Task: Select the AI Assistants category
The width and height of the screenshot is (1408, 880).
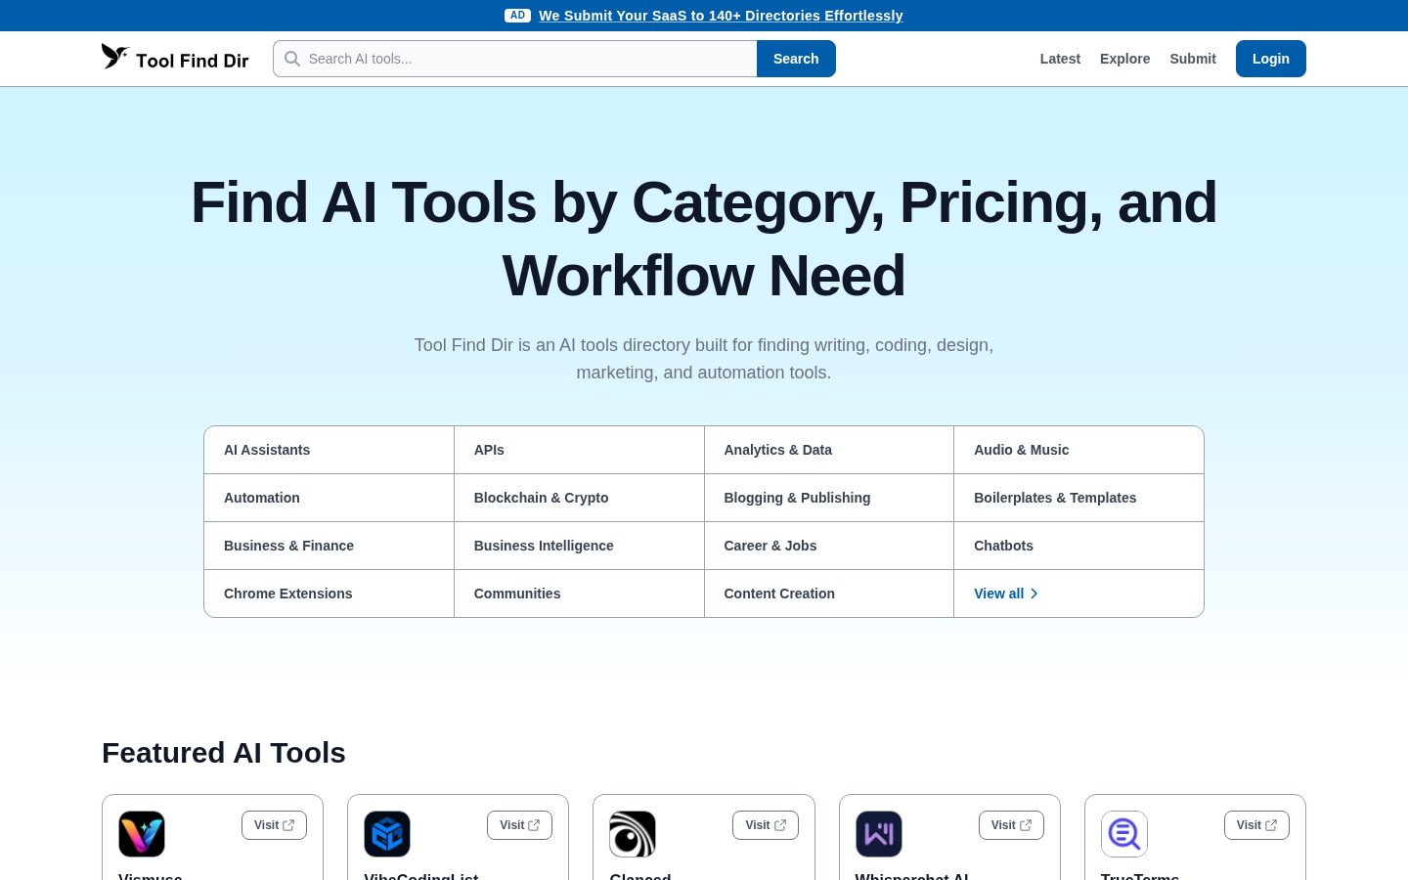Action: (x=329, y=450)
